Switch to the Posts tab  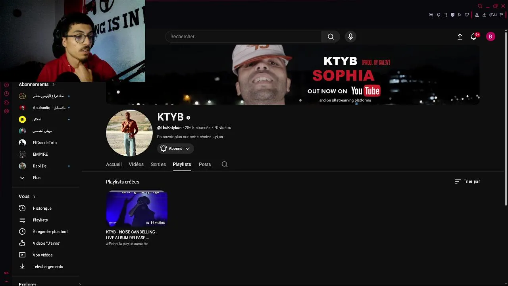[x=205, y=164]
